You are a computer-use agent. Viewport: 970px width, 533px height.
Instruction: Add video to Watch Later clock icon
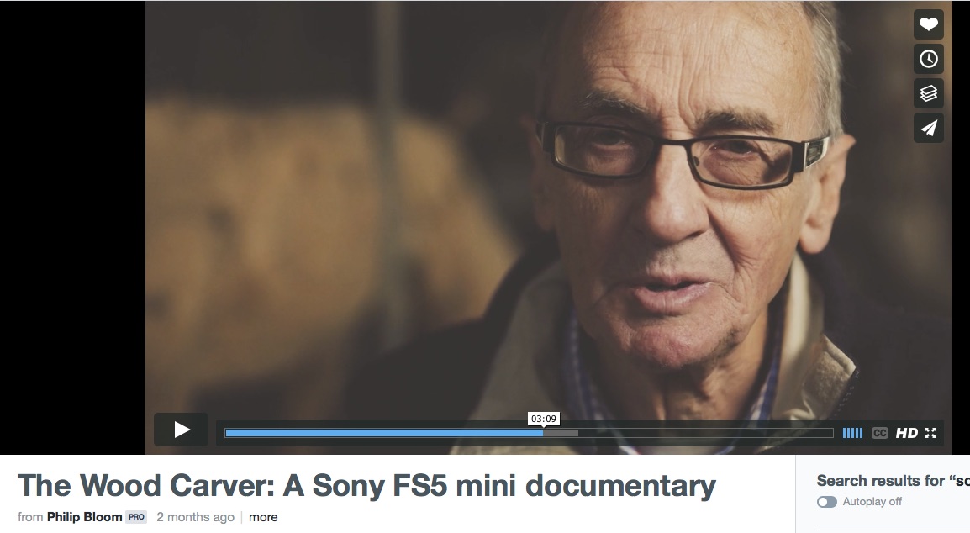point(929,60)
